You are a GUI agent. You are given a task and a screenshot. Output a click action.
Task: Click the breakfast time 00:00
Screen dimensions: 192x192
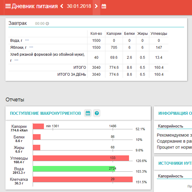click(x=40, y=24)
